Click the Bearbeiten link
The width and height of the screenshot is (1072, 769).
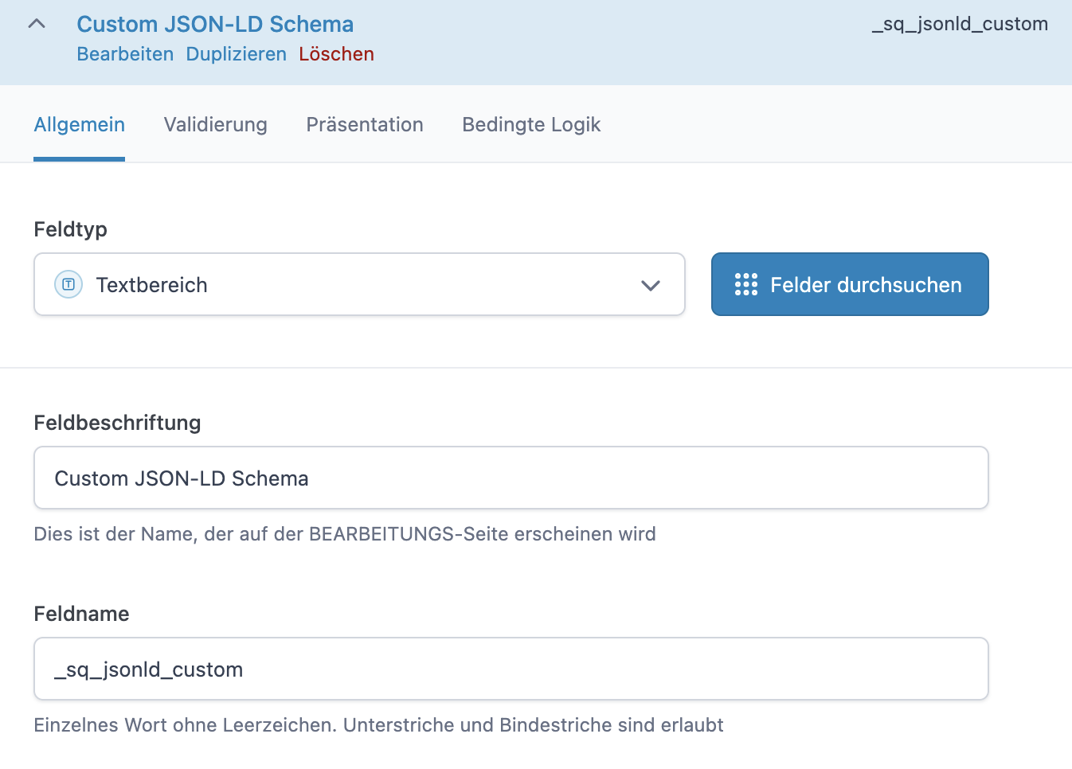point(125,54)
